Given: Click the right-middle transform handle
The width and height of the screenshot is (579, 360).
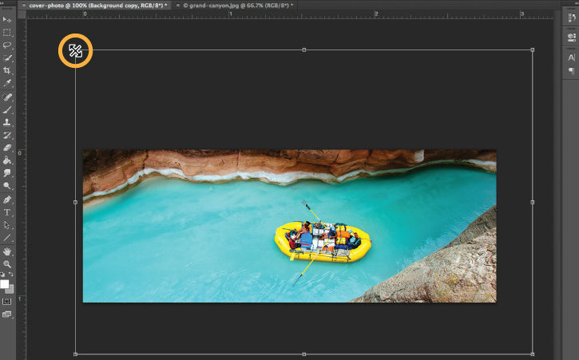Looking at the screenshot, I should 532,202.
